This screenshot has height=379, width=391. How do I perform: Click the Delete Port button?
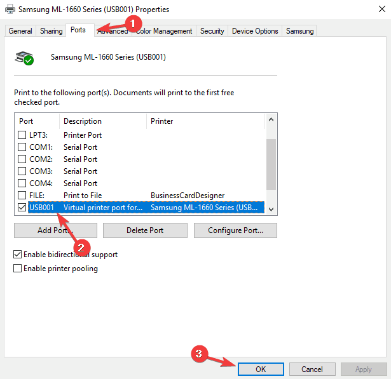(x=145, y=230)
